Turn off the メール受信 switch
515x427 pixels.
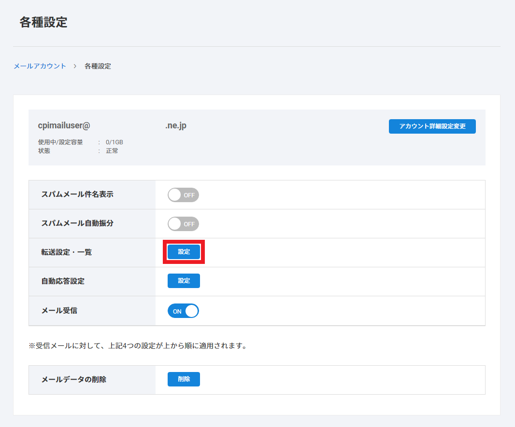[x=183, y=311]
